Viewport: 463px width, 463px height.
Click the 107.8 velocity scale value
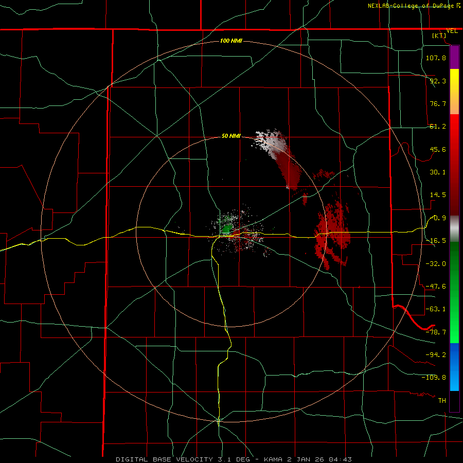[x=436, y=58]
